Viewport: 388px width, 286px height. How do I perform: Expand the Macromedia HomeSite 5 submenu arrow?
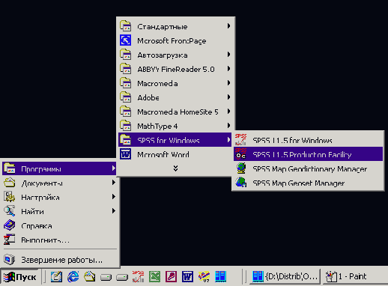click(x=228, y=112)
